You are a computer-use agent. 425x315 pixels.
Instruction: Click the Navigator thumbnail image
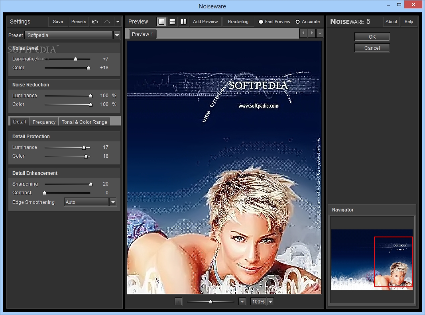[372, 260]
